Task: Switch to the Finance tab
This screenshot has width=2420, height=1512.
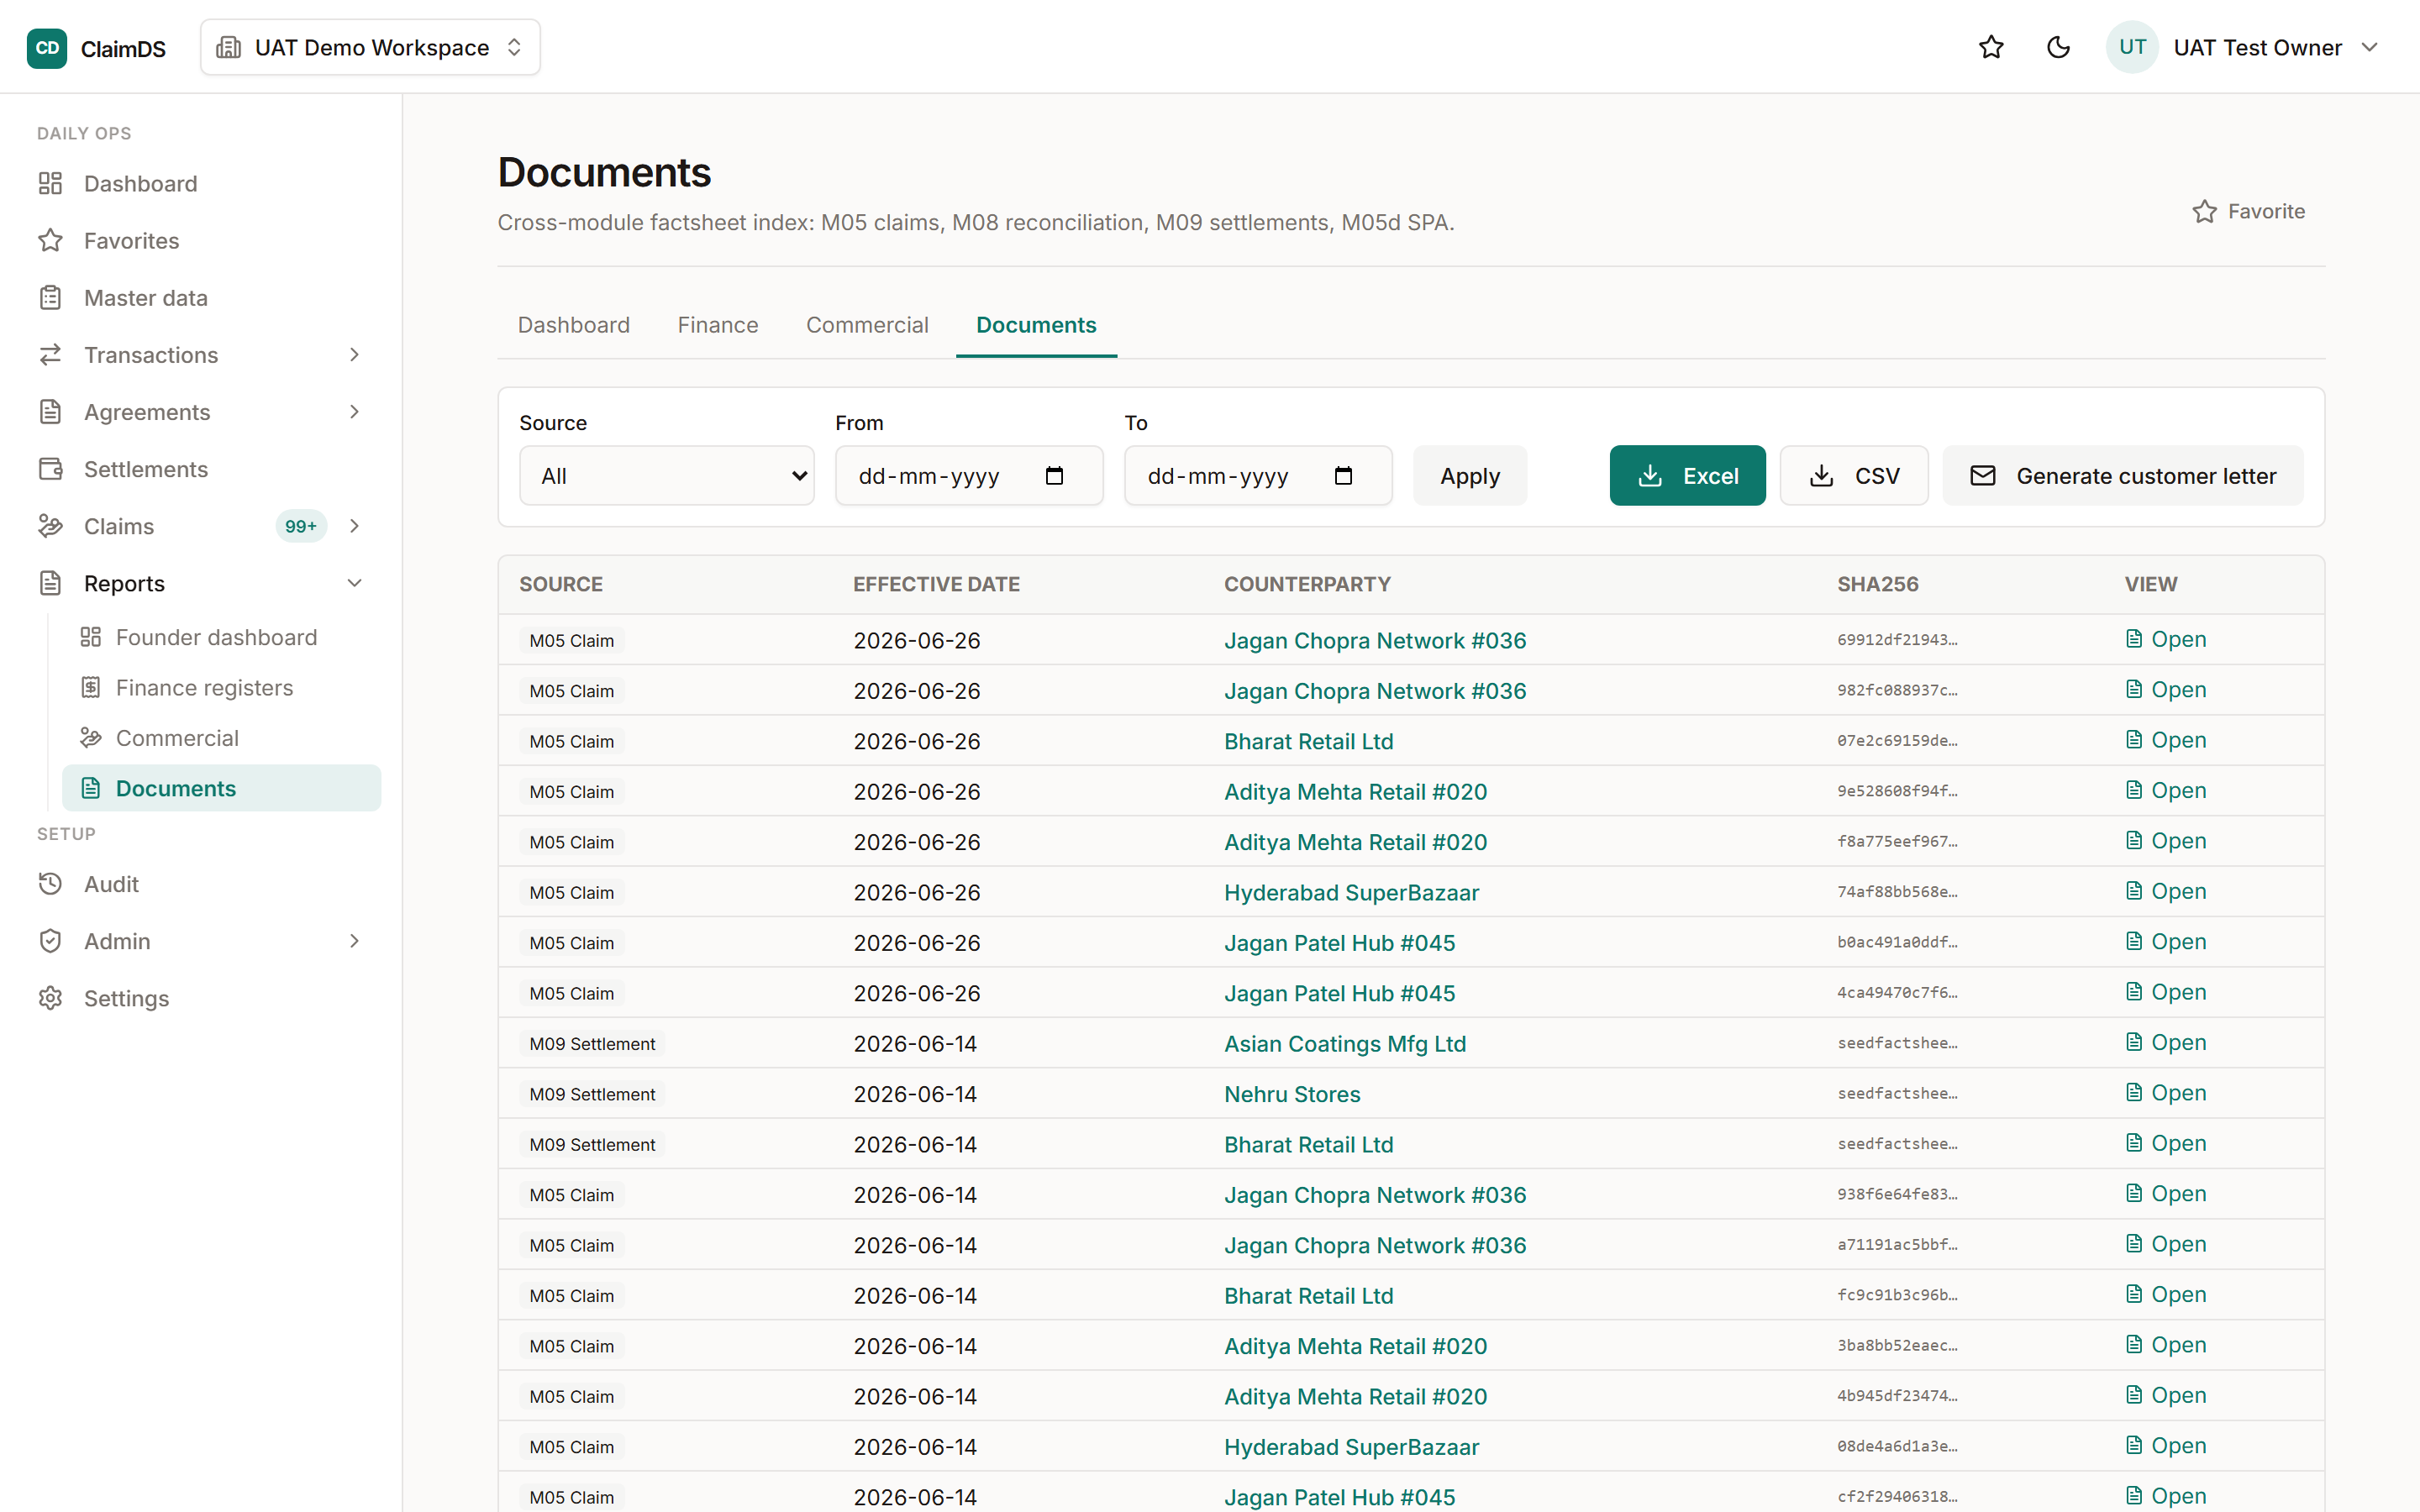Action: (718, 325)
